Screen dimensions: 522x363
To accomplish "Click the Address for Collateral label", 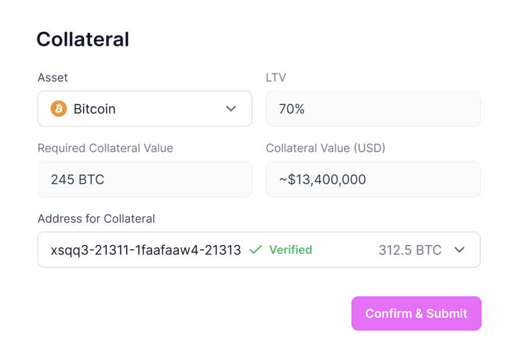I will pos(96,219).
